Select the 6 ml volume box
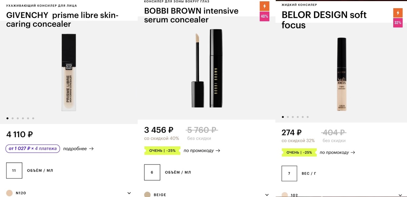 (x=152, y=172)
